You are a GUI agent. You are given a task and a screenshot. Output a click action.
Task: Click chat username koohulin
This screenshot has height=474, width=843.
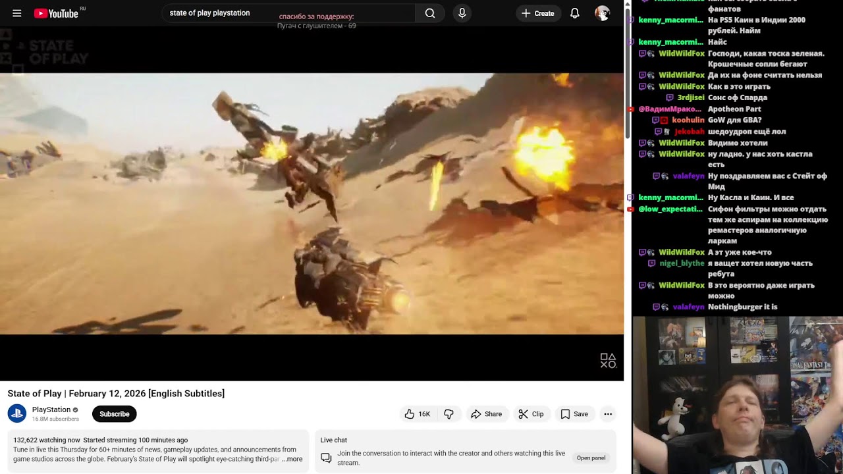point(688,120)
